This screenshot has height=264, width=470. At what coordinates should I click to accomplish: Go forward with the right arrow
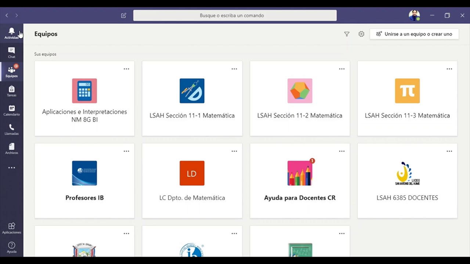point(17,15)
